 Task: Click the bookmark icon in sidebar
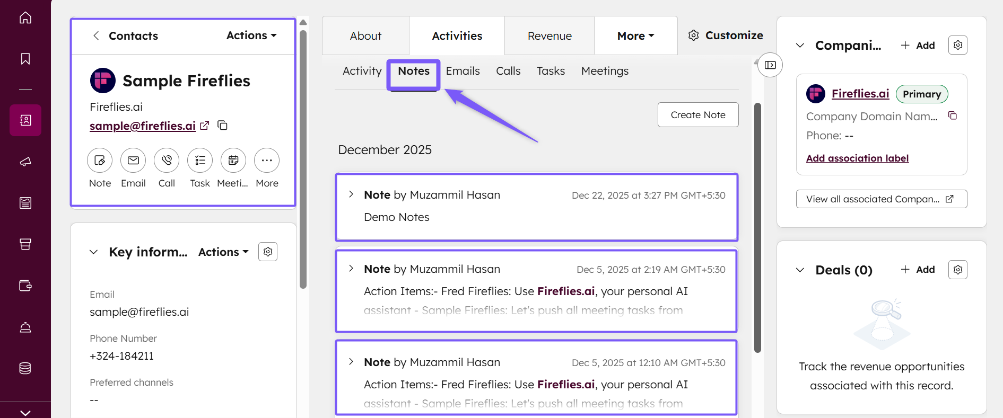[25, 59]
